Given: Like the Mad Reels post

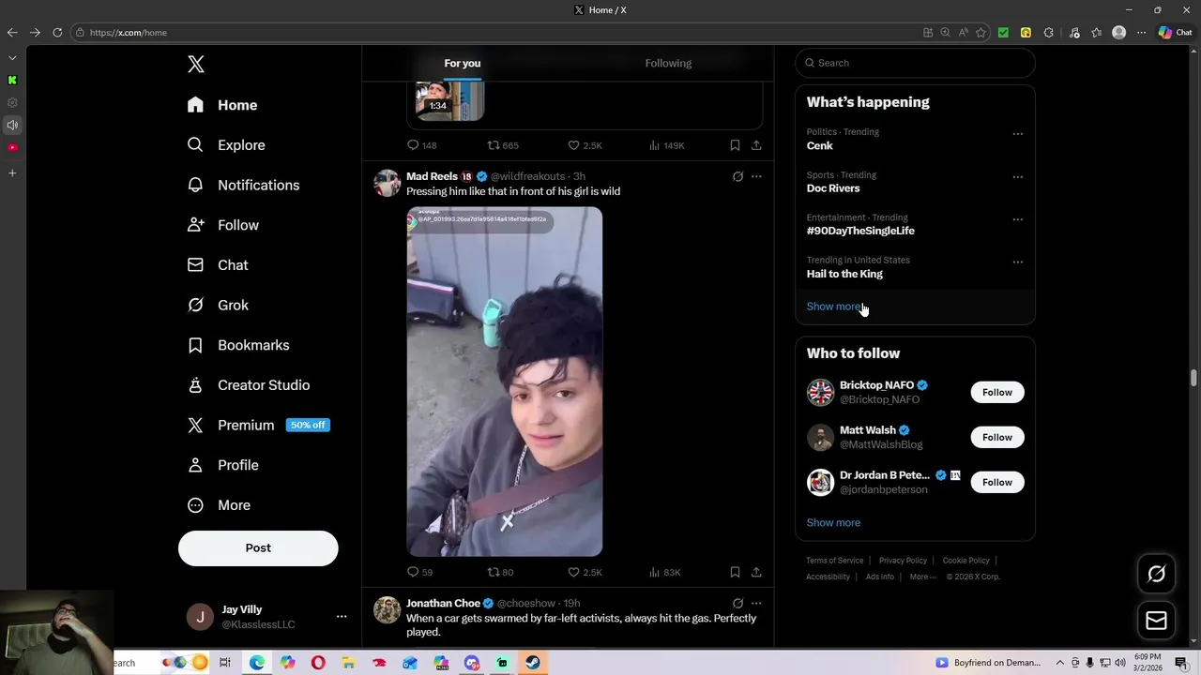Looking at the screenshot, I should tap(585, 572).
